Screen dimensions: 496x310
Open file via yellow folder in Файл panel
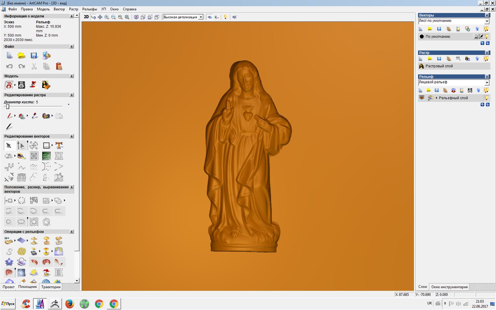(21, 55)
